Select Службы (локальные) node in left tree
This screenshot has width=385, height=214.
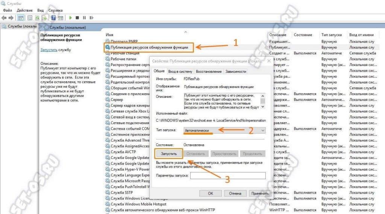pos(20,26)
